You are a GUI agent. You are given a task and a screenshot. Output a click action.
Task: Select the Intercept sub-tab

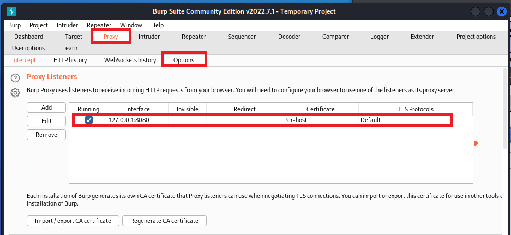coord(24,60)
